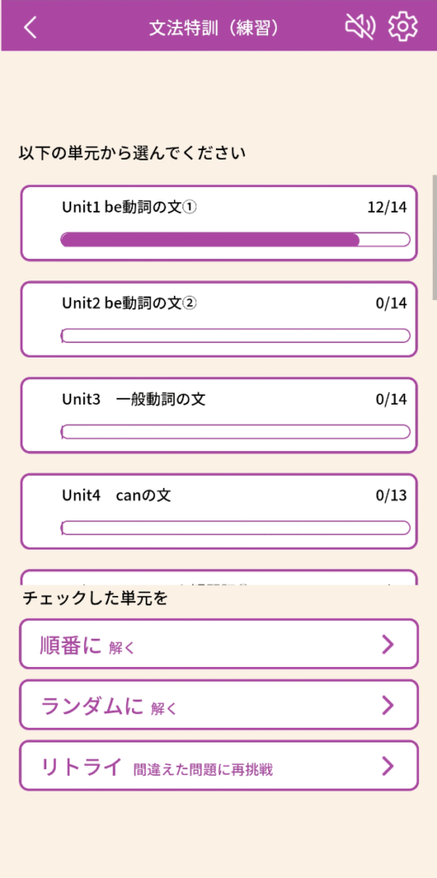Tap the arrow icon on ランダムに row
Image resolution: width=437 pixels, height=878 pixels.
[388, 705]
